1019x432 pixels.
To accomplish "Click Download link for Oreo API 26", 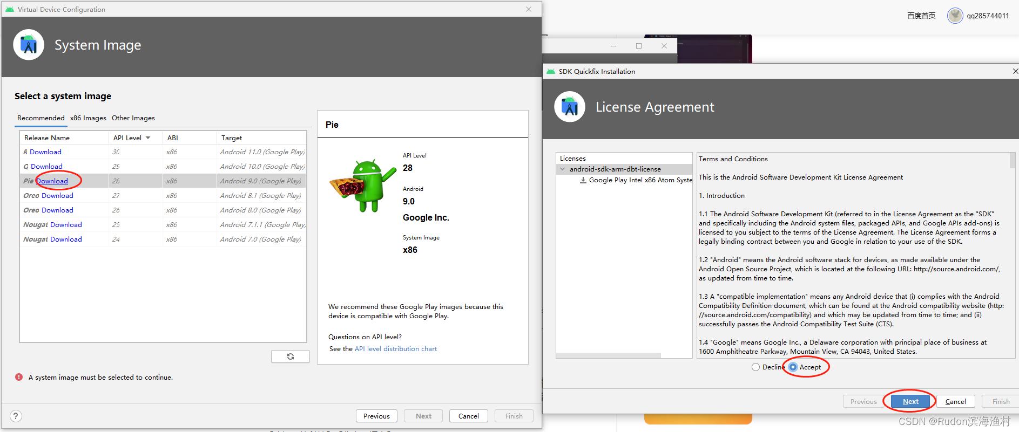I will 57,210.
